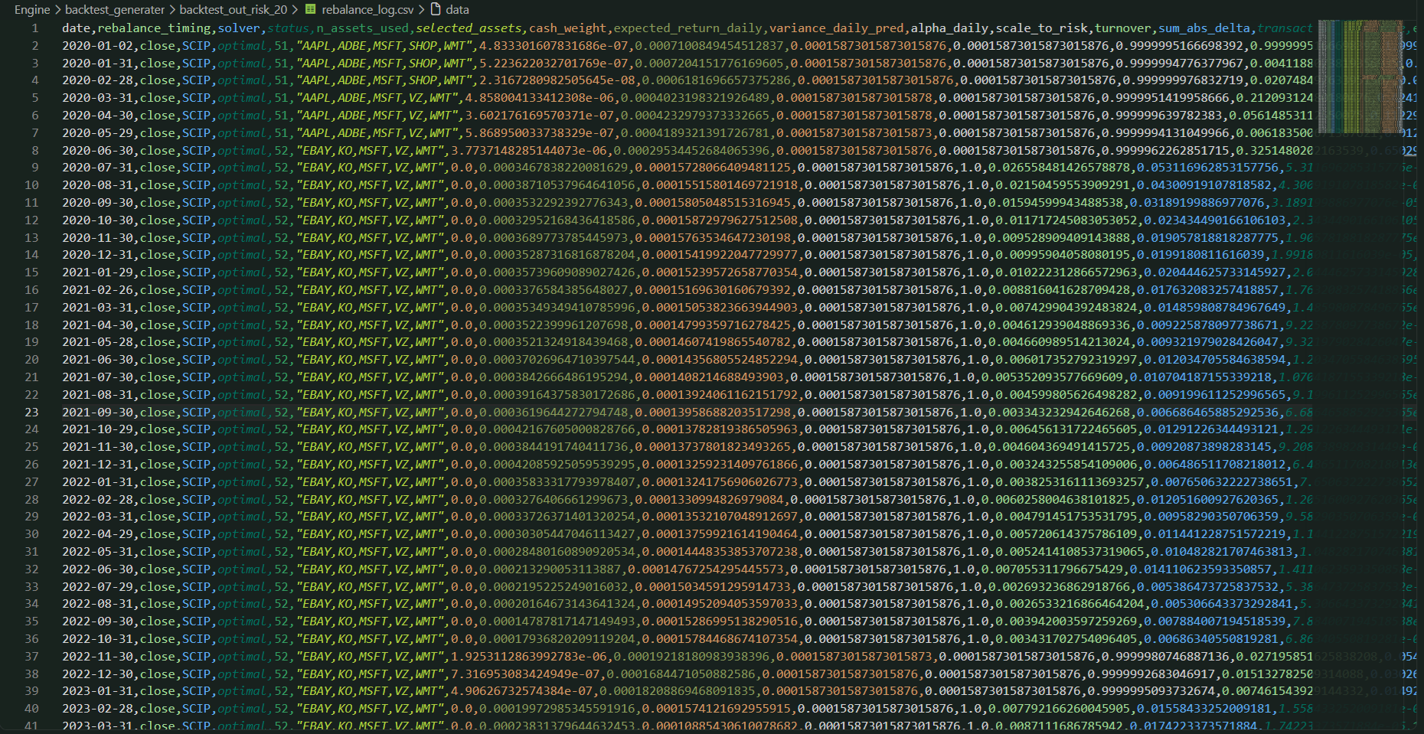Click the CSV file icon beside rebalance_log.csv
1424x734 pixels.
(x=310, y=9)
